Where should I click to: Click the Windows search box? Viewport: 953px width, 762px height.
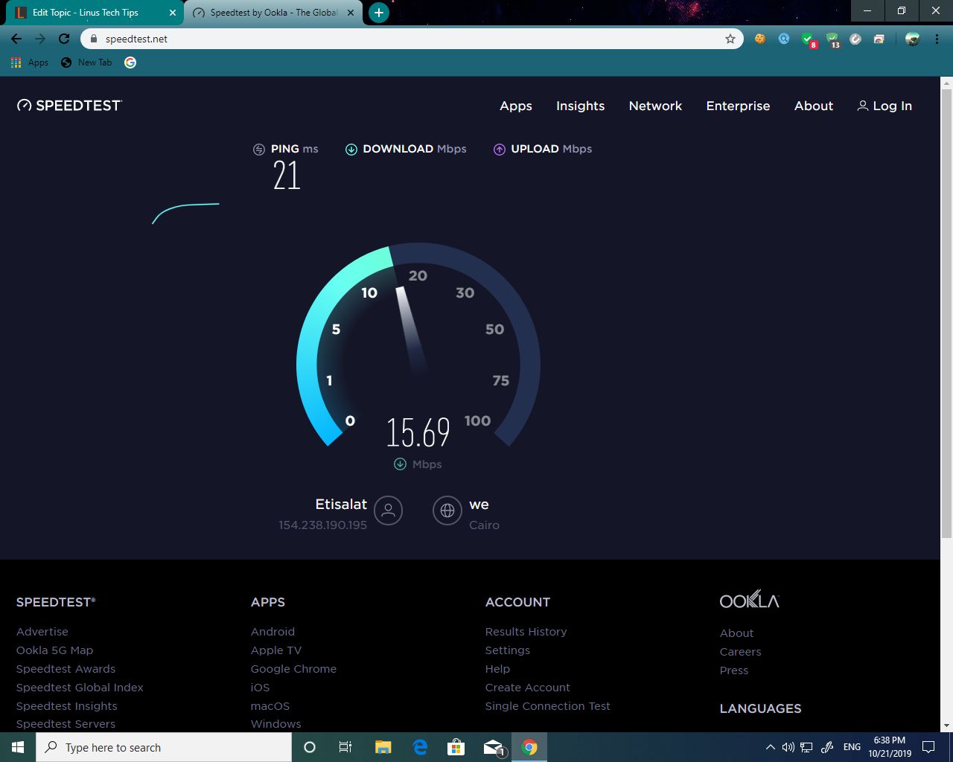164,746
